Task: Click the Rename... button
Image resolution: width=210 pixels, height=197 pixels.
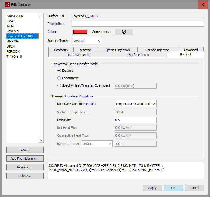Action: click(25, 167)
